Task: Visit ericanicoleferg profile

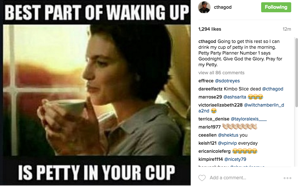Action: 214,151
